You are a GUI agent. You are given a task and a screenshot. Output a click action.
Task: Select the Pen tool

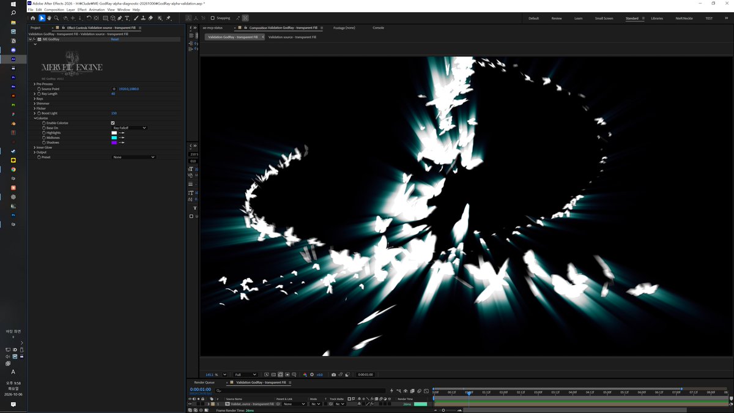click(120, 18)
